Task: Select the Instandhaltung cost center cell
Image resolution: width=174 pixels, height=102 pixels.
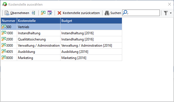Action: tap(39, 33)
